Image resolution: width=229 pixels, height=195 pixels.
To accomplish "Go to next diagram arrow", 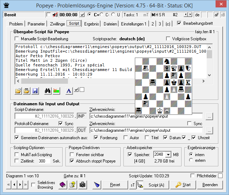I will pos(20,185).
